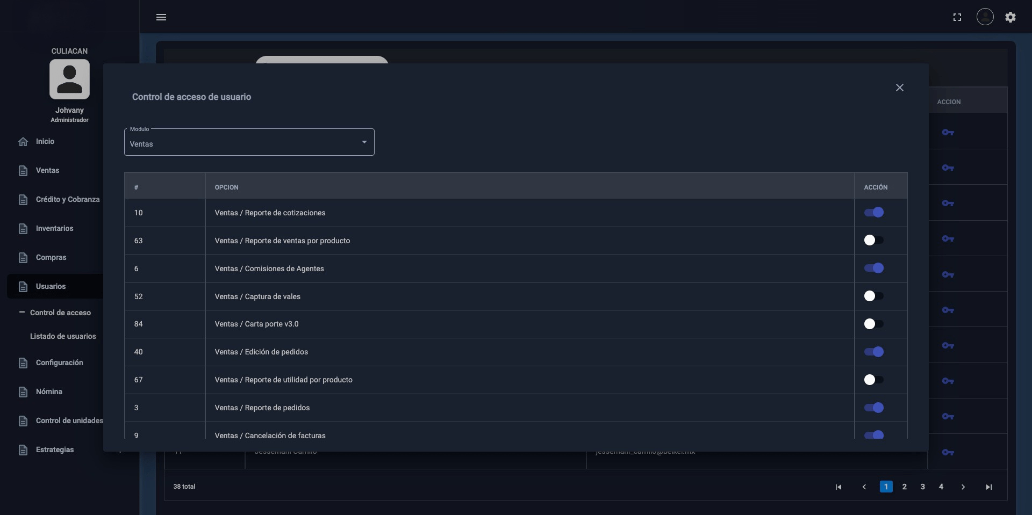Image resolution: width=1032 pixels, height=515 pixels.
Task: Click the Crédito y Cobranza sidebar icon
Action: (23, 200)
